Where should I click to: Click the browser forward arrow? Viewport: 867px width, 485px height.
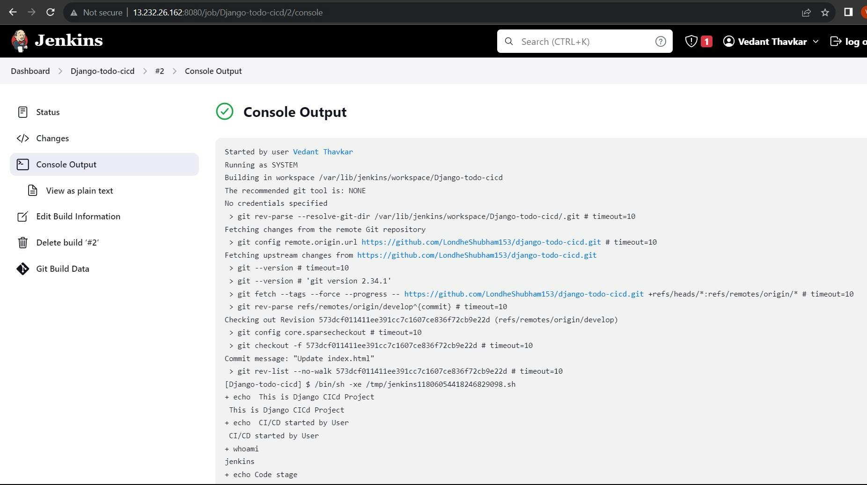31,13
